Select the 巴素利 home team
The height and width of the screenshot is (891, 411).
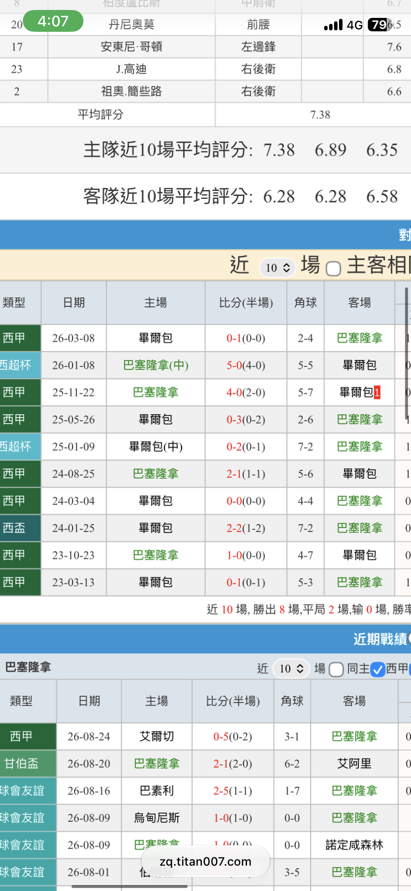[x=157, y=791]
